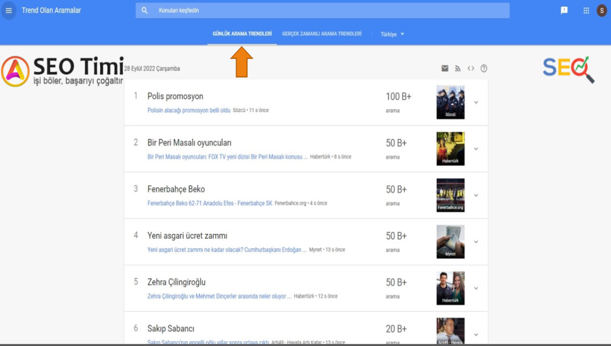Click the email subscription envelope icon
The image size is (611, 346).
(445, 68)
